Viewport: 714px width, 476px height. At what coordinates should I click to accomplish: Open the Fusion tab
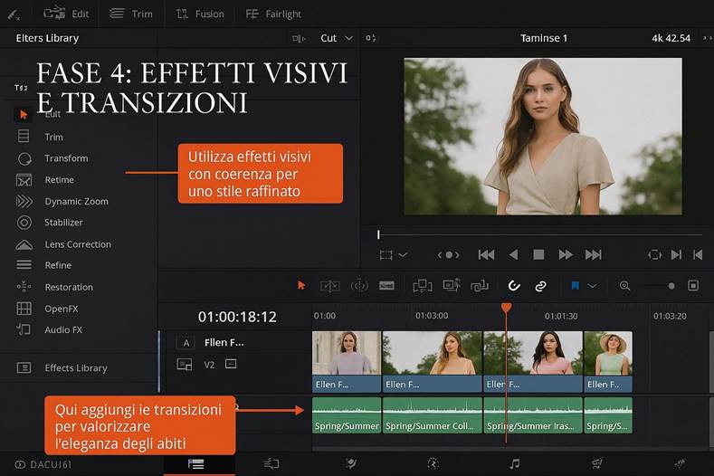point(200,14)
